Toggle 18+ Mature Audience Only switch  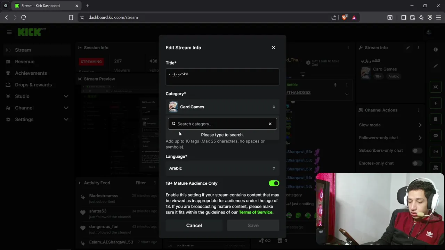click(274, 183)
